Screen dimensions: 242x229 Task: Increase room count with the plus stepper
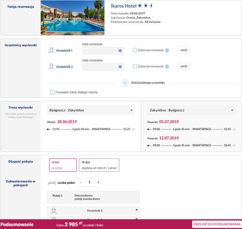[98, 182]
